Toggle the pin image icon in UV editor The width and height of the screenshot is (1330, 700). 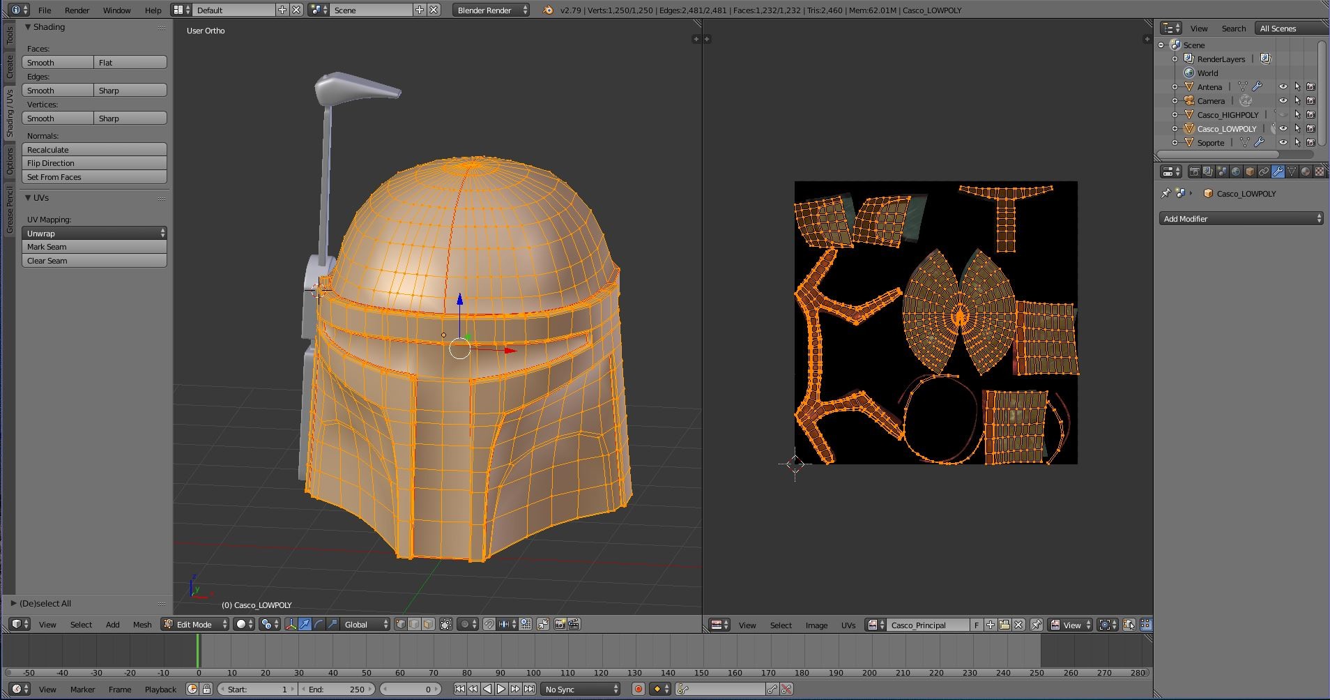pyautogui.click(x=1037, y=625)
